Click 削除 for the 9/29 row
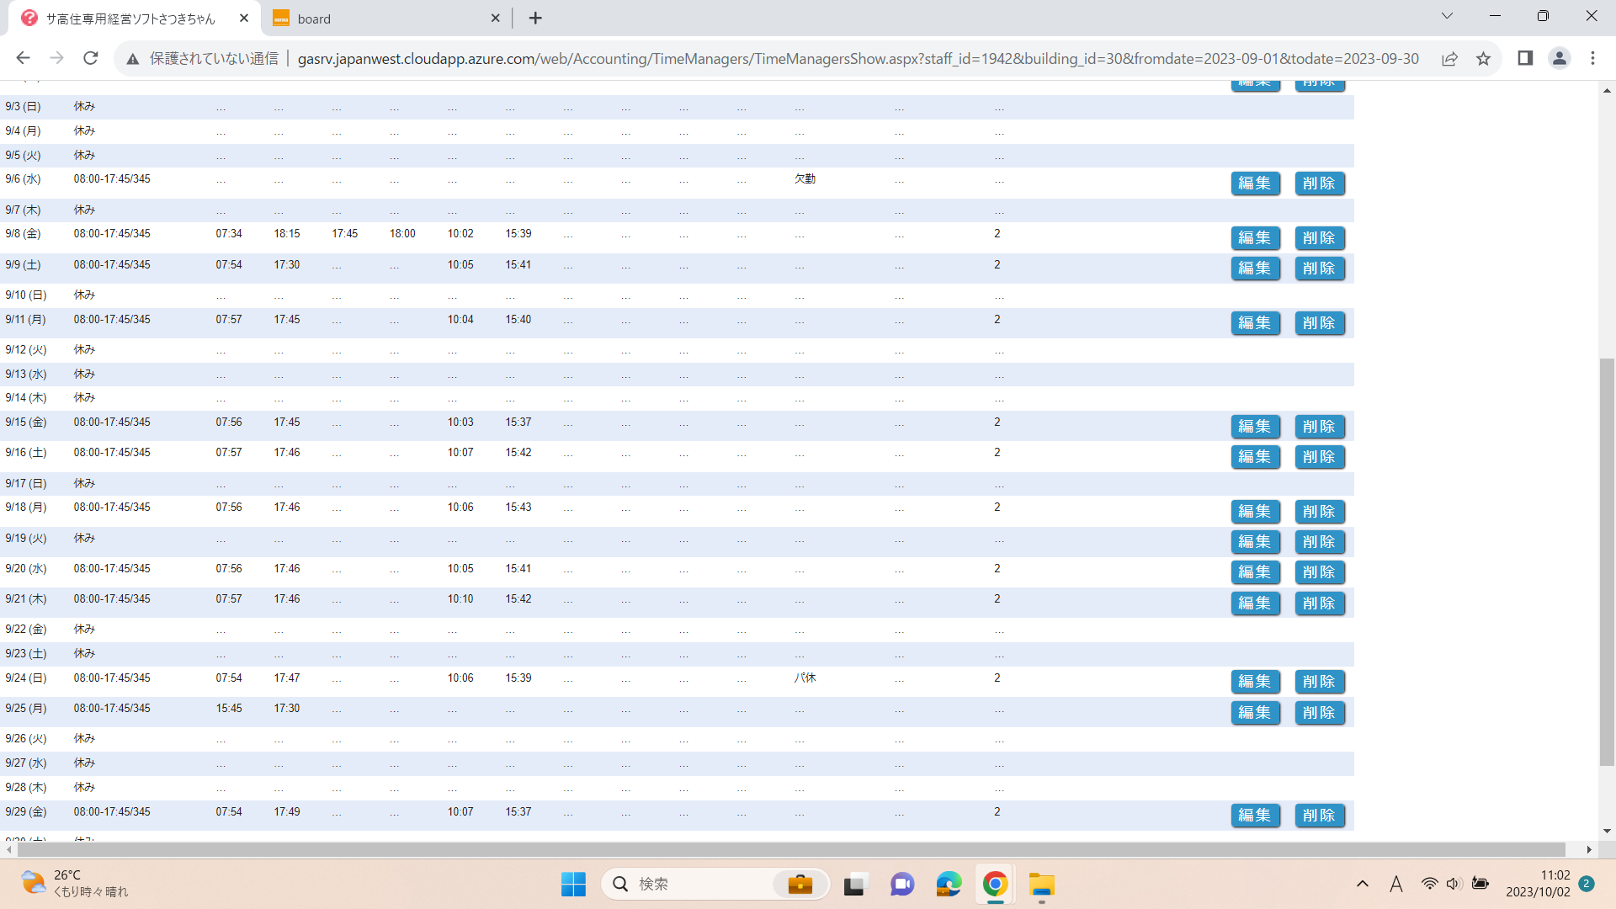 click(x=1319, y=816)
